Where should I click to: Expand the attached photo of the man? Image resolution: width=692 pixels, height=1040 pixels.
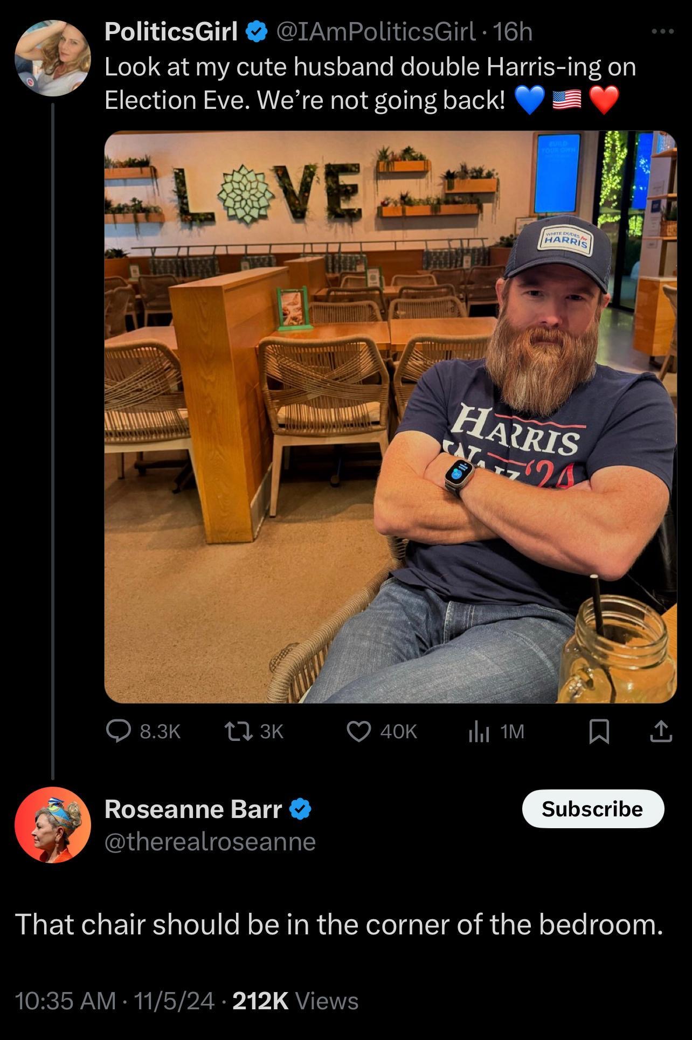[390, 417]
